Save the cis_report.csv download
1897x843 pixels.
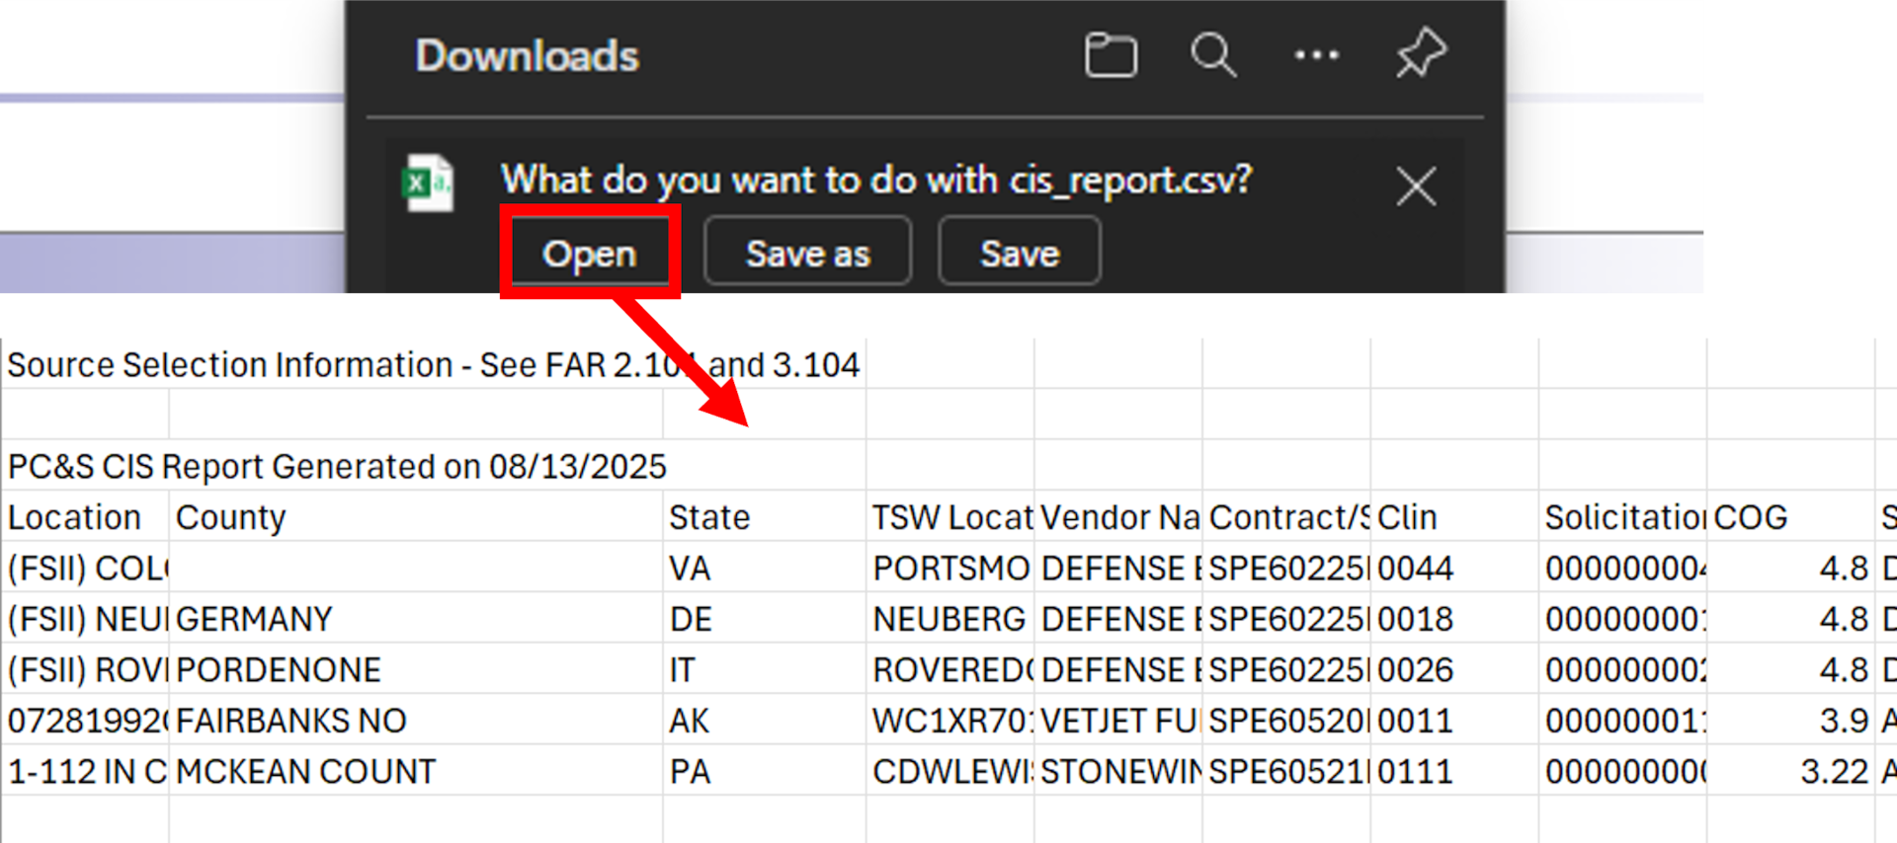1020,253
